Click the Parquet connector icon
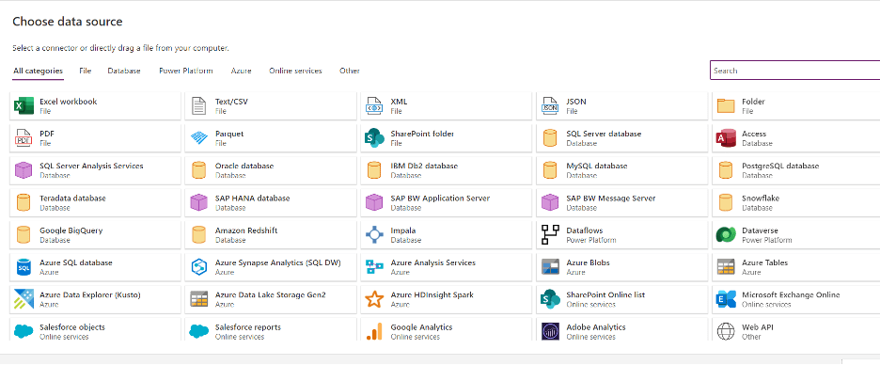 pyautogui.click(x=199, y=138)
